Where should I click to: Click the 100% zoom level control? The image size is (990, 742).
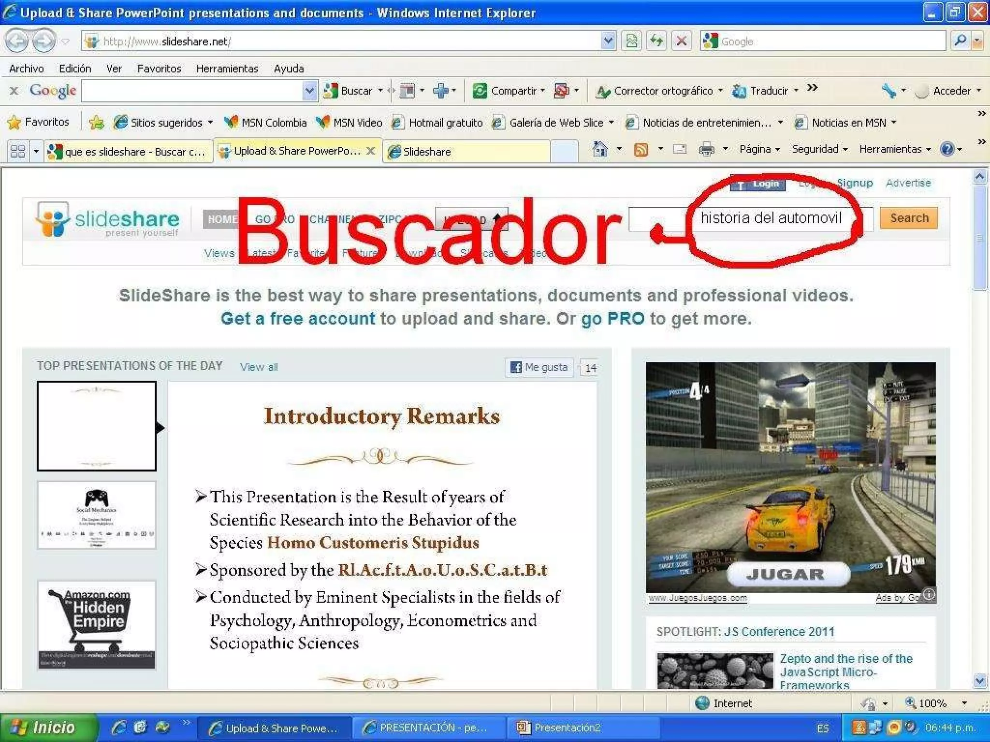(x=932, y=703)
